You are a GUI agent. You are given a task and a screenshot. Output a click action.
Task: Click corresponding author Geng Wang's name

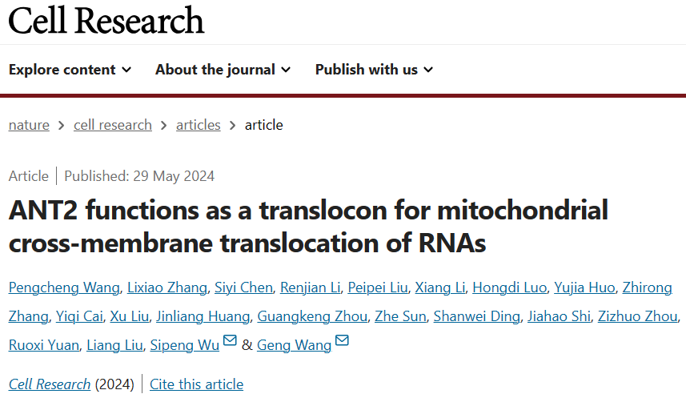(x=294, y=345)
